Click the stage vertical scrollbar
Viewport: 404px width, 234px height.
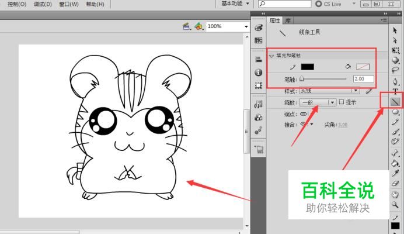tap(246, 131)
